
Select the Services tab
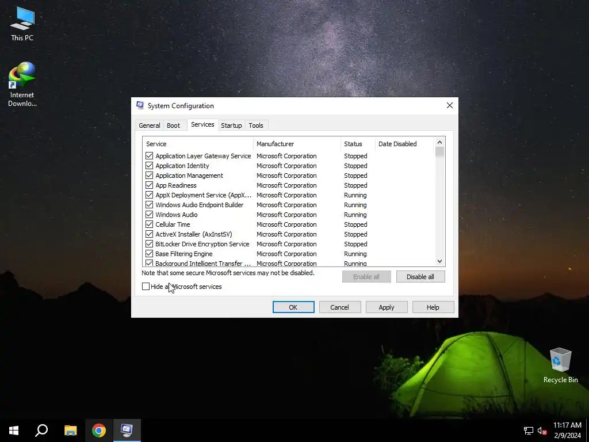click(202, 124)
